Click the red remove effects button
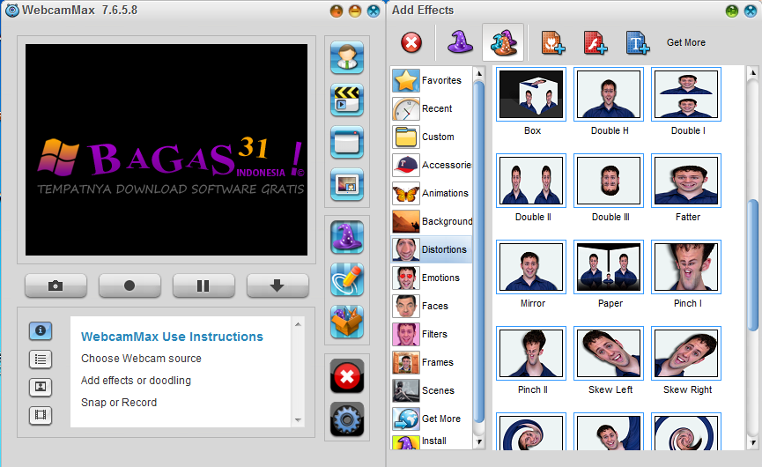The width and height of the screenshot is (762, 467). pyautogui.click(x=347, y=376)
